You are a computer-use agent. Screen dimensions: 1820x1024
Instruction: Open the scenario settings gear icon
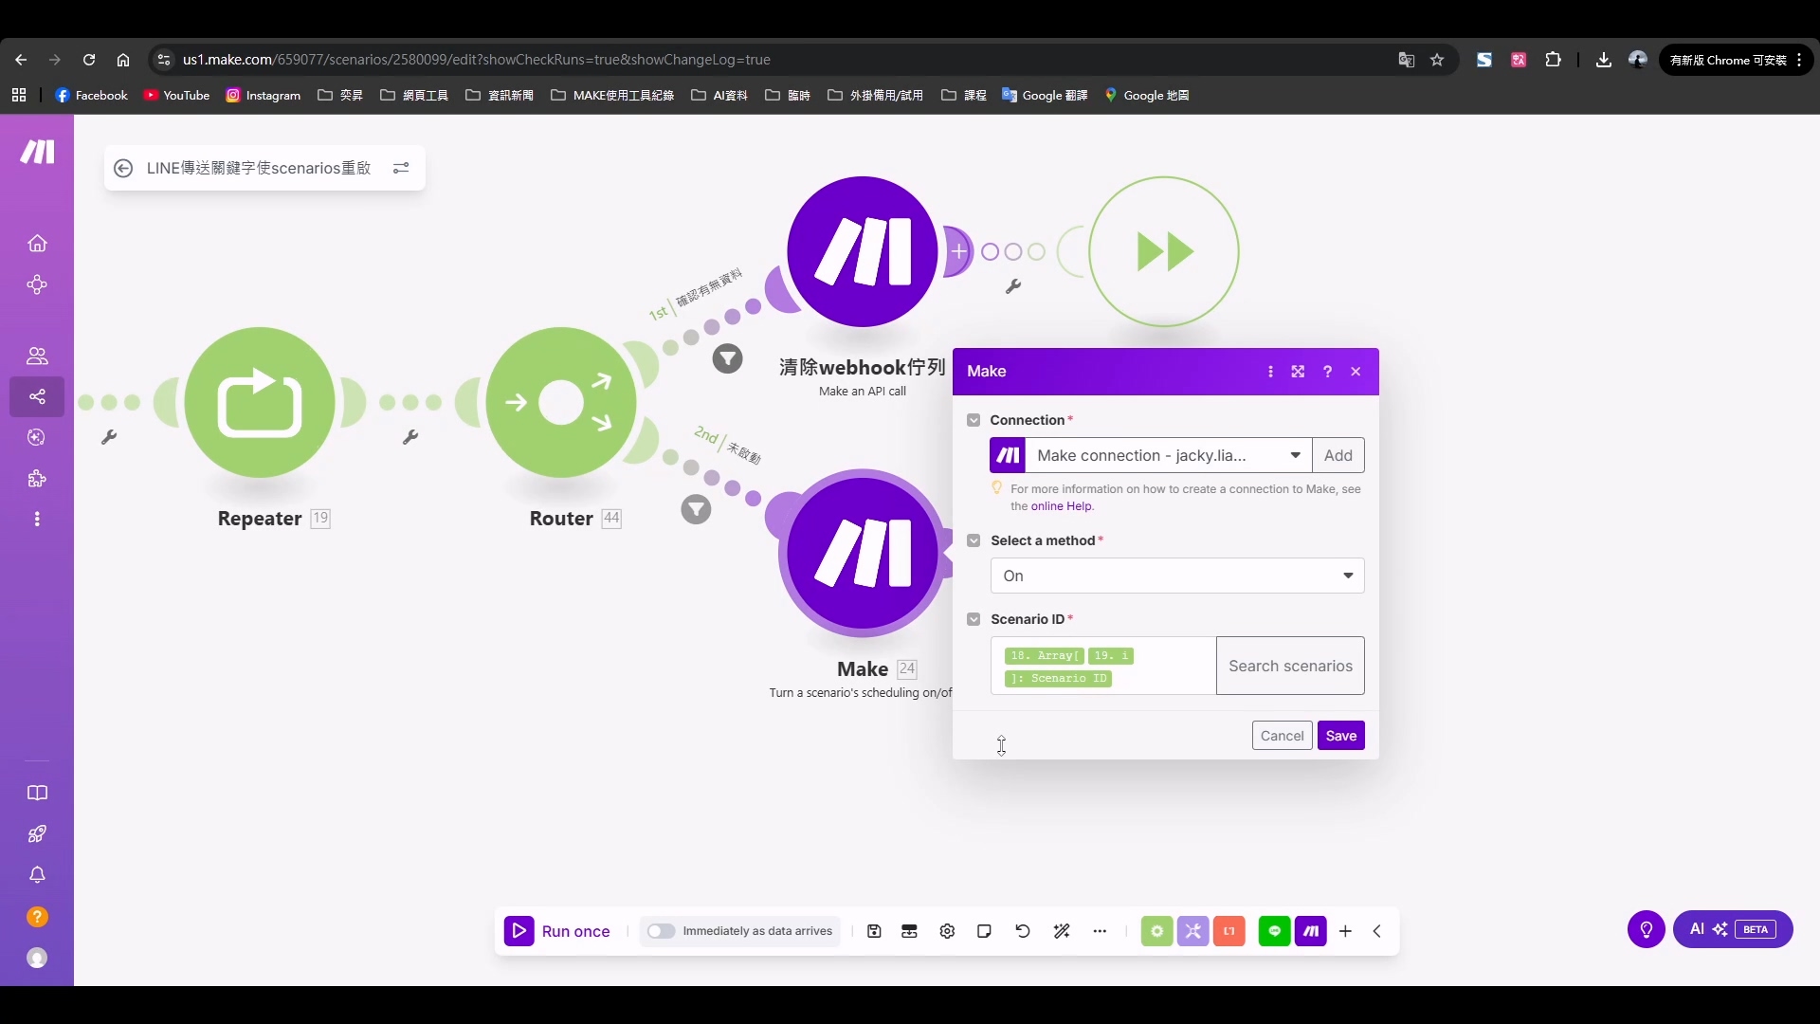pyautogui.click(x=947, y=931)
